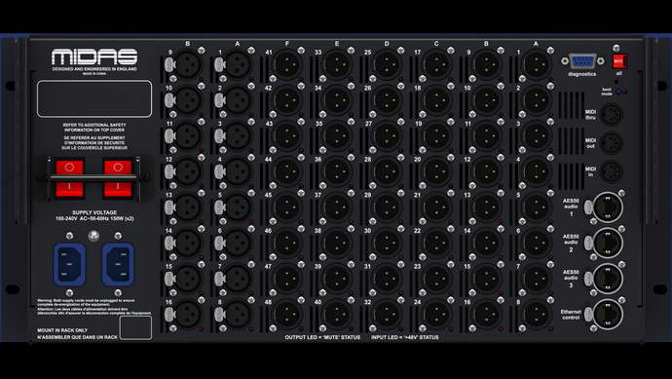672x379 pixels.
Task: Select XLR output connector number 33
Action: click(336, 64)
